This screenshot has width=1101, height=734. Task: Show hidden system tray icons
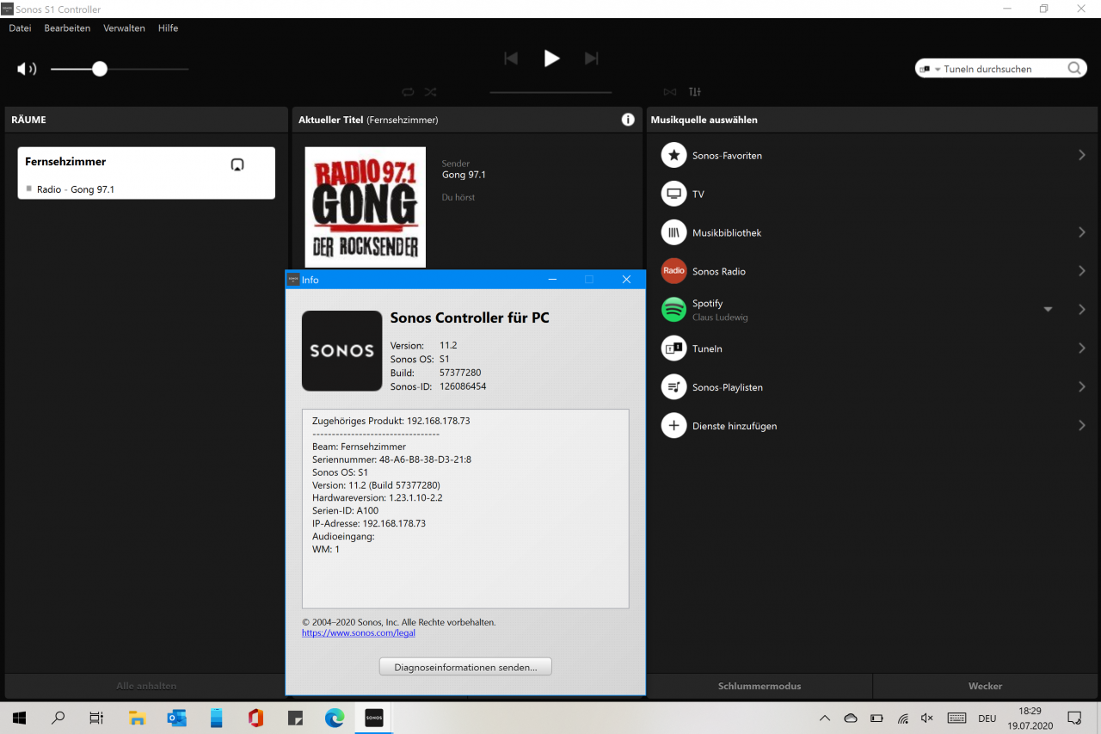point(825,719)
